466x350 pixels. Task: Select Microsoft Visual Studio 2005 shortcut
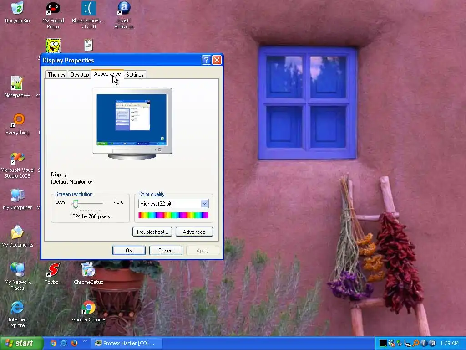pos(17,165)
